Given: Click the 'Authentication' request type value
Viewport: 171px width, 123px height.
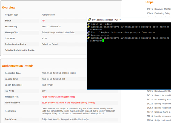Looking at the screenshot, I should coord(48,15).
